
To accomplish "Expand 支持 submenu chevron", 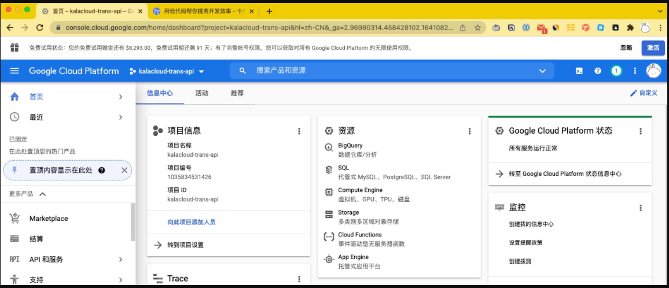I will [x=120, y=280].
